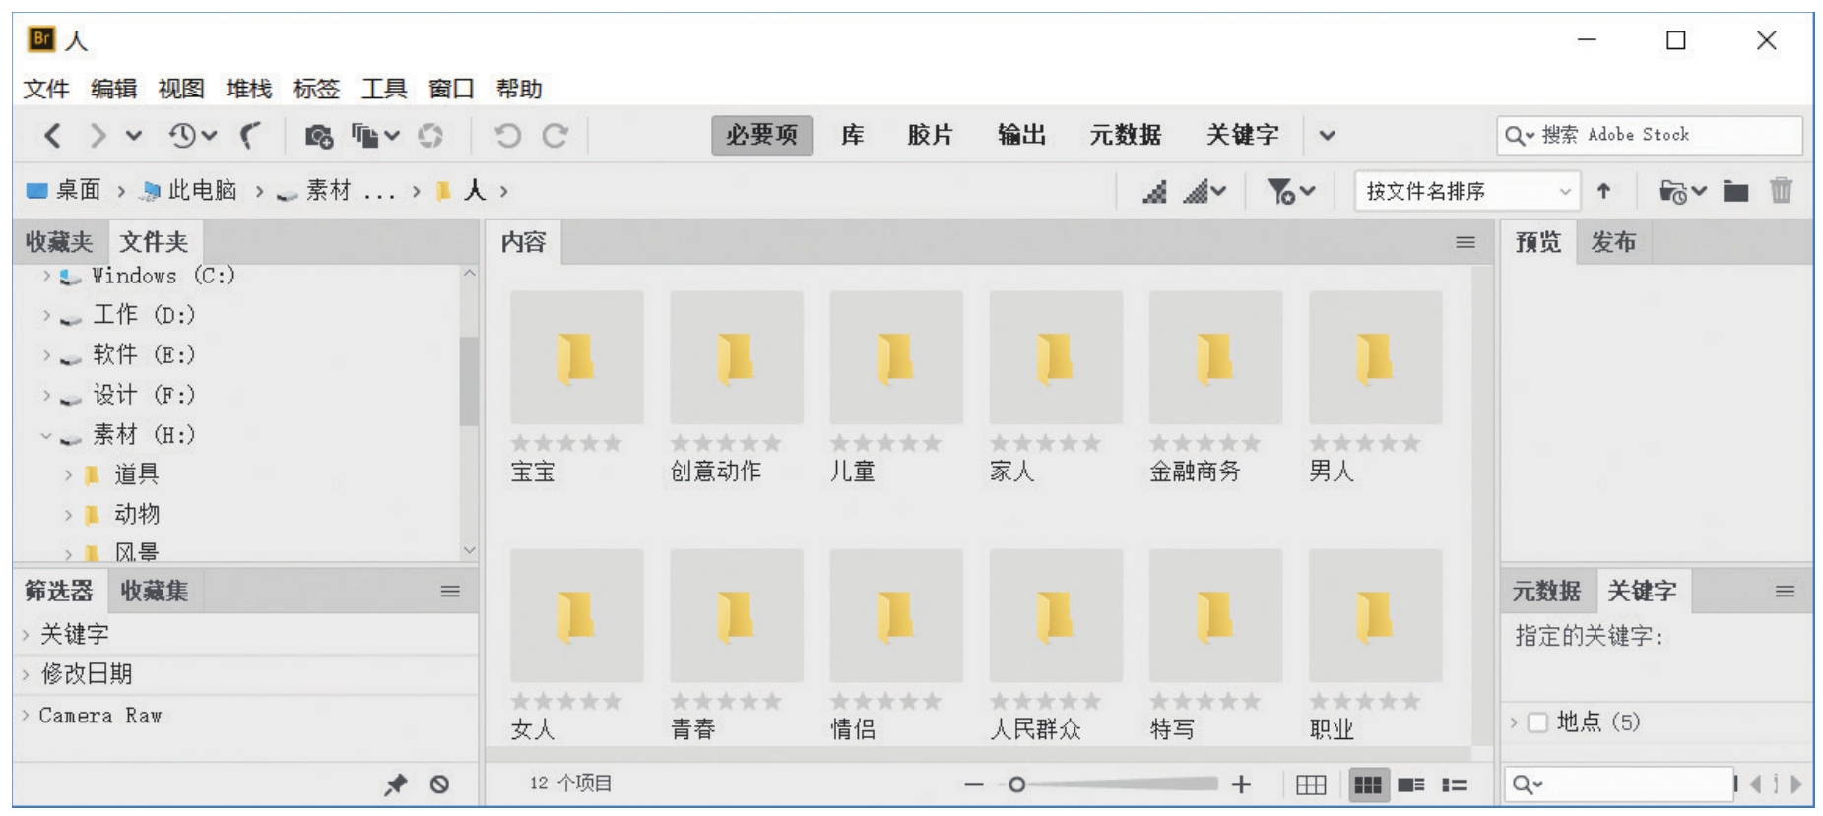This screenshot has width=1823, height=816.
Task: Switch to list view mode
Action: (x=1455, y=785)
